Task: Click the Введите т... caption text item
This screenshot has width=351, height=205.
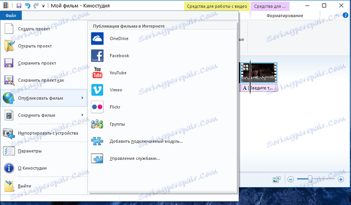Action: tap(258, 88)
